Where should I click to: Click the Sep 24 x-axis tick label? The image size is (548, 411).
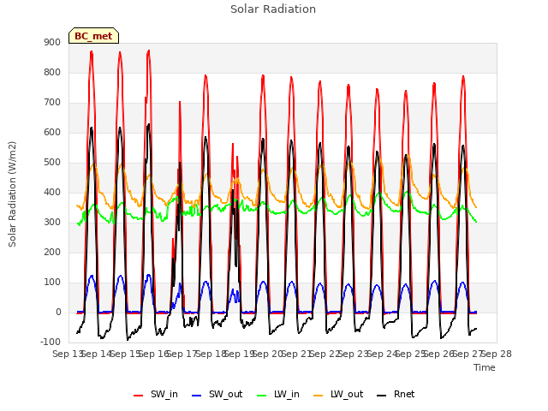coord(383,354)
